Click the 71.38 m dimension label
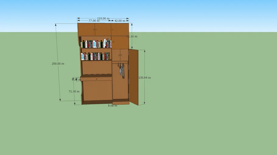Image resolution: width=277 pixels, height=155 pixels. (x=74, y=91)
